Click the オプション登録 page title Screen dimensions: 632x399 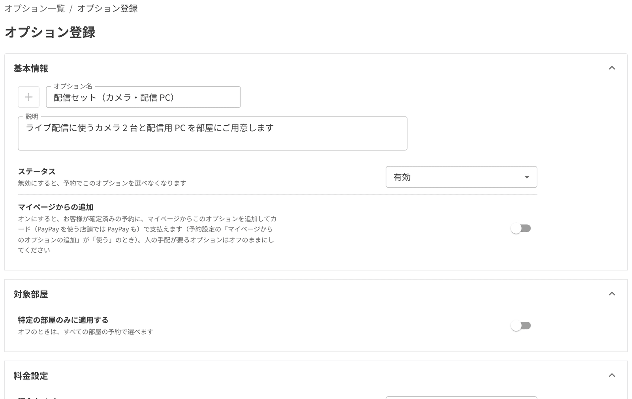tap(50, 32)
